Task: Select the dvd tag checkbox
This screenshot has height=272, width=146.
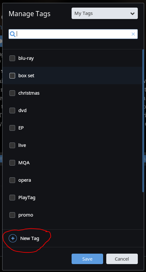Action: [x=12, y=111]
